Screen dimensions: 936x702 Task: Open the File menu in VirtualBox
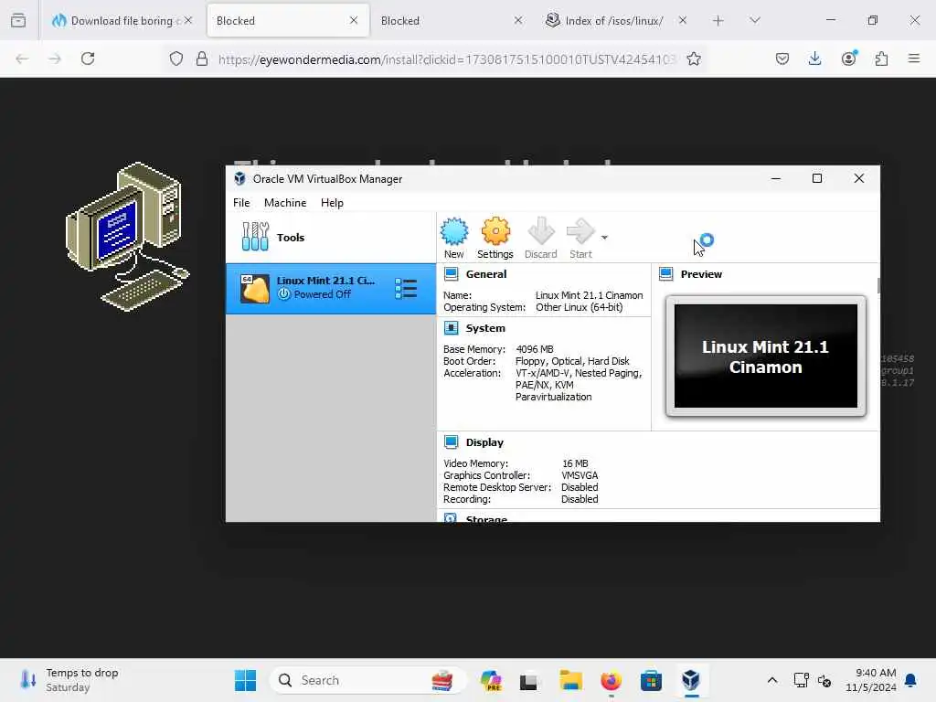tap(241, 203)
